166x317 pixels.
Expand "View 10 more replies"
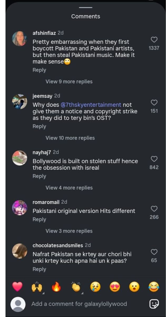70,138
